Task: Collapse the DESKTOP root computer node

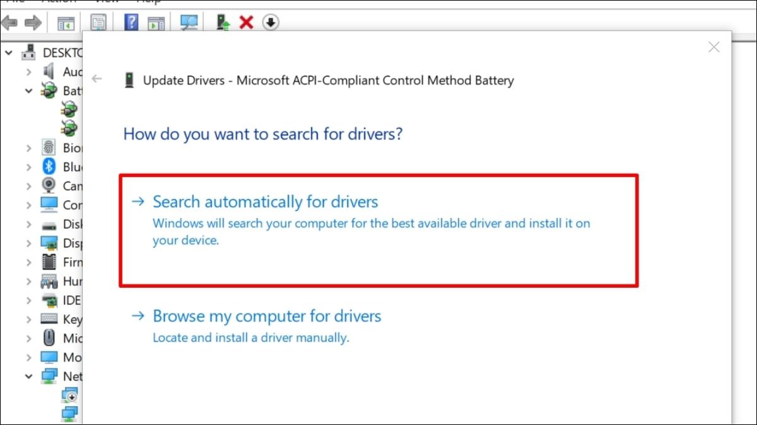Action: 9,53
